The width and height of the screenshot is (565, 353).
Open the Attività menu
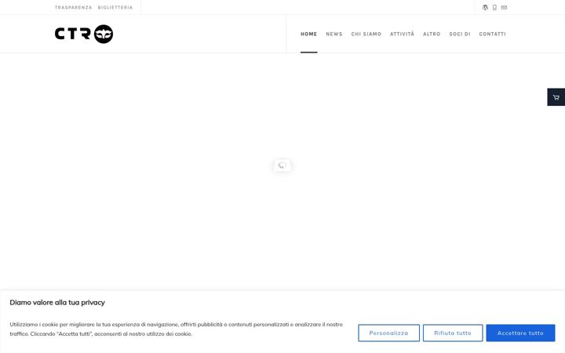tap(402, 34)
